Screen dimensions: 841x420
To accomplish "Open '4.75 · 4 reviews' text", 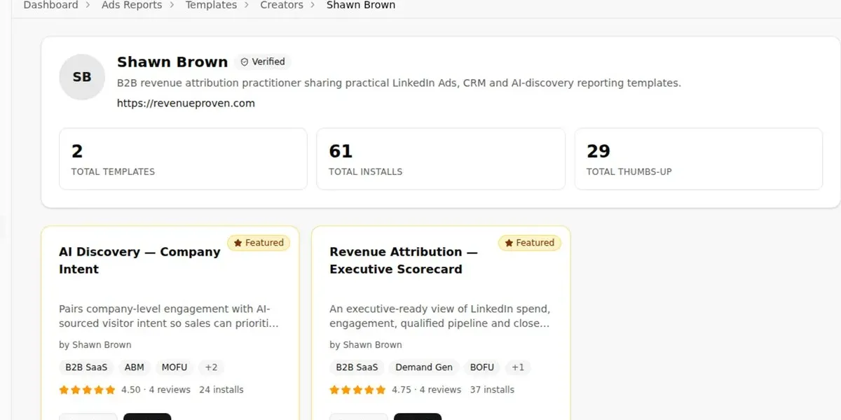I will click(426, 390).
